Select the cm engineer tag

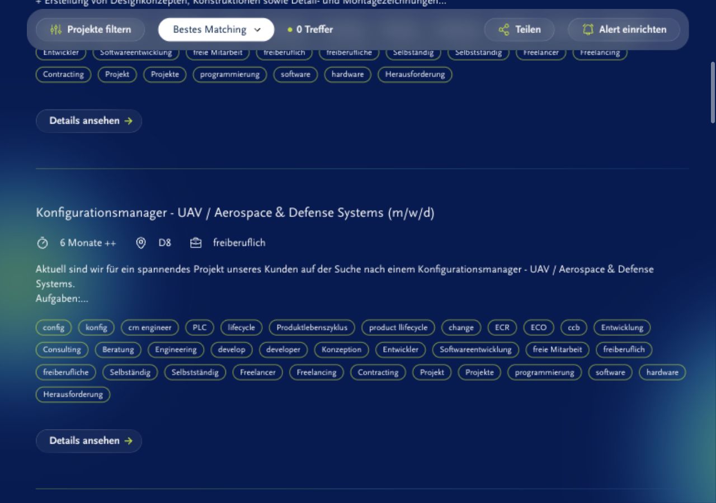pos(150,328)
